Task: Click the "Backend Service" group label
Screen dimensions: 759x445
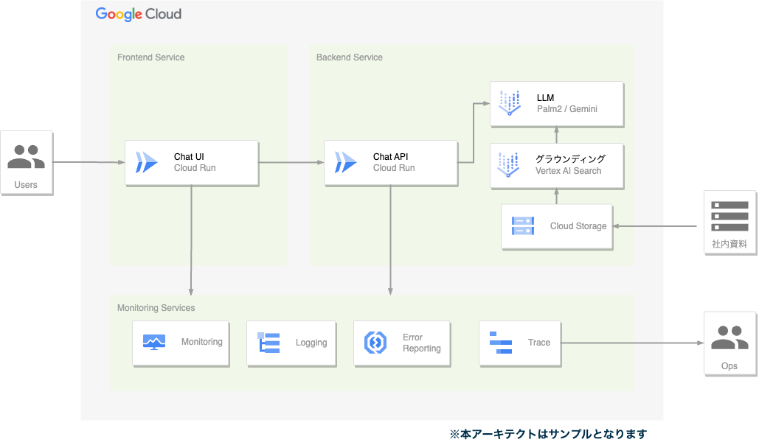Action: 350,57
